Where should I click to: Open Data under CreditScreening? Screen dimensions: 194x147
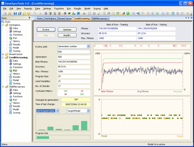pos(15,61)
